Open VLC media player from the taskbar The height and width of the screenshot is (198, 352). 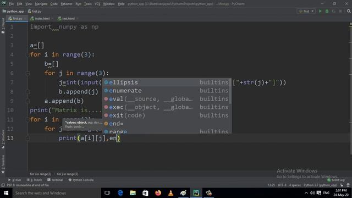pyautogui.click(x=170, y=193)
